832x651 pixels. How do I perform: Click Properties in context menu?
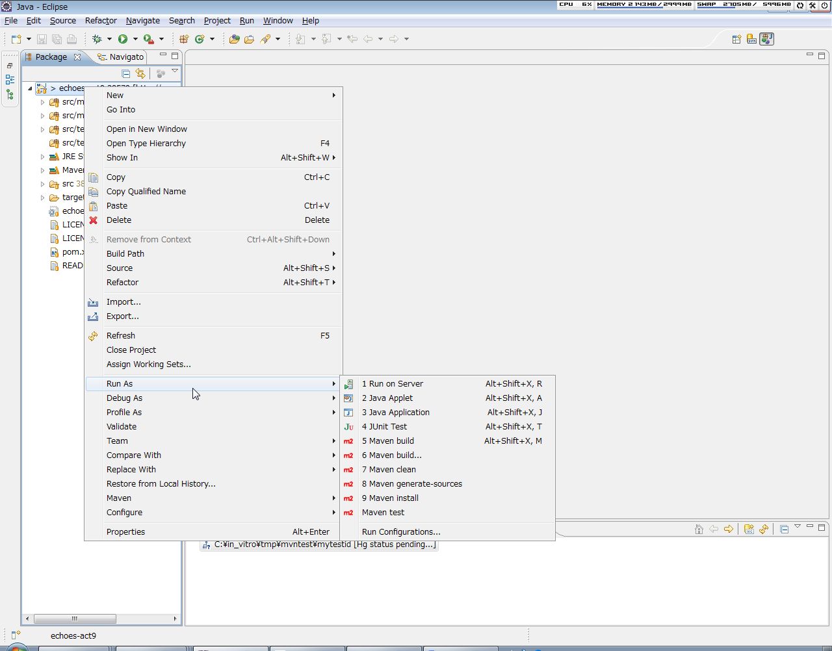coord(214,532)
